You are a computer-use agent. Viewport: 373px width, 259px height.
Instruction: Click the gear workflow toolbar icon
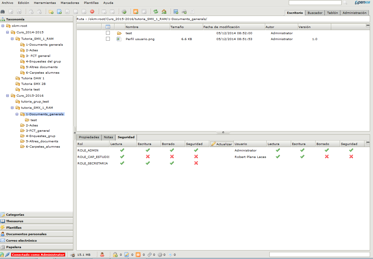124,12
